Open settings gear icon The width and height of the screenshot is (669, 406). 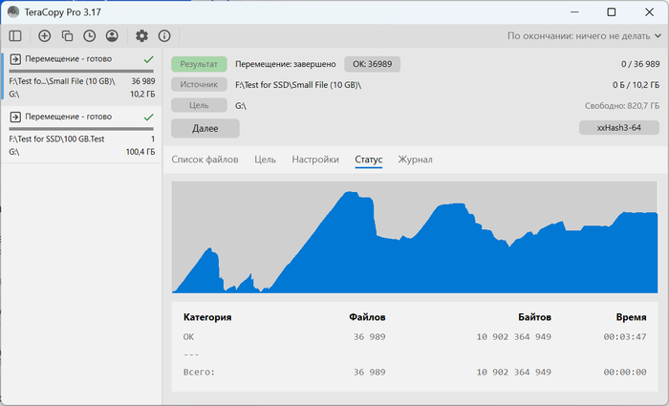coord(141,35)
